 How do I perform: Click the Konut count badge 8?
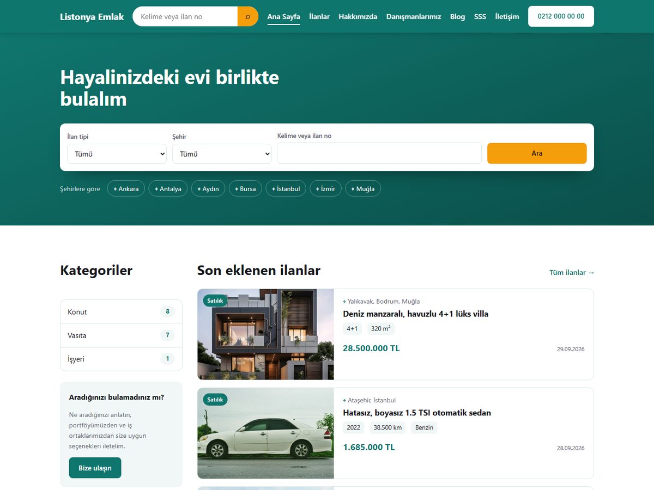(x=167, y=311)
